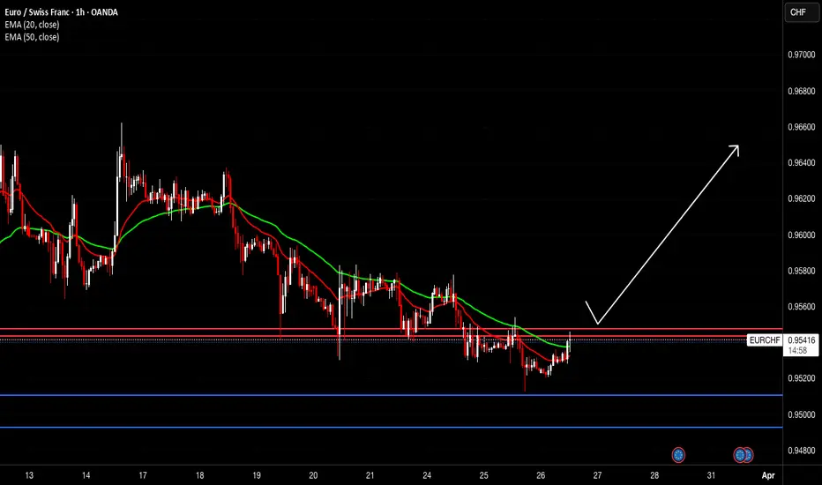Click the 0.94800 price scale label
Image resolution: width=822 pixels, height=485 pixels.
[x=802, y=451]
